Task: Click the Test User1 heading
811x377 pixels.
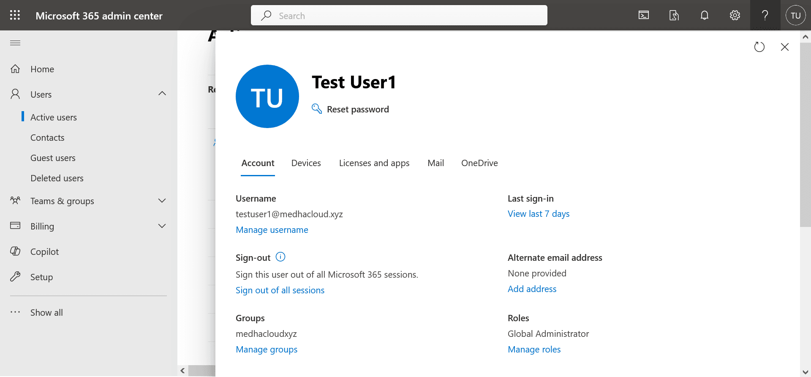Action: click(x=354, y=82)
